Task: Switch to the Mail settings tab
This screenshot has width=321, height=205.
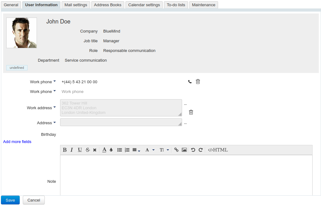Action: [76, 5]
